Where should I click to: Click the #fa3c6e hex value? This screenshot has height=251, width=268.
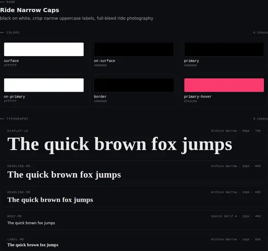190,101
